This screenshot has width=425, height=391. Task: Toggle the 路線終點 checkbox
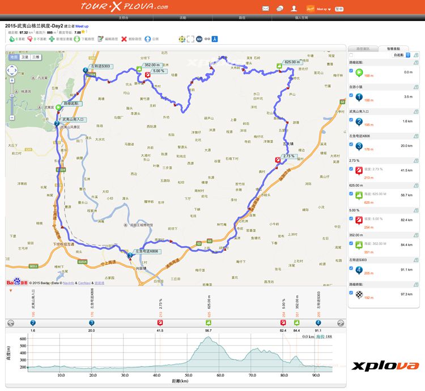click(x=351, y=293)
